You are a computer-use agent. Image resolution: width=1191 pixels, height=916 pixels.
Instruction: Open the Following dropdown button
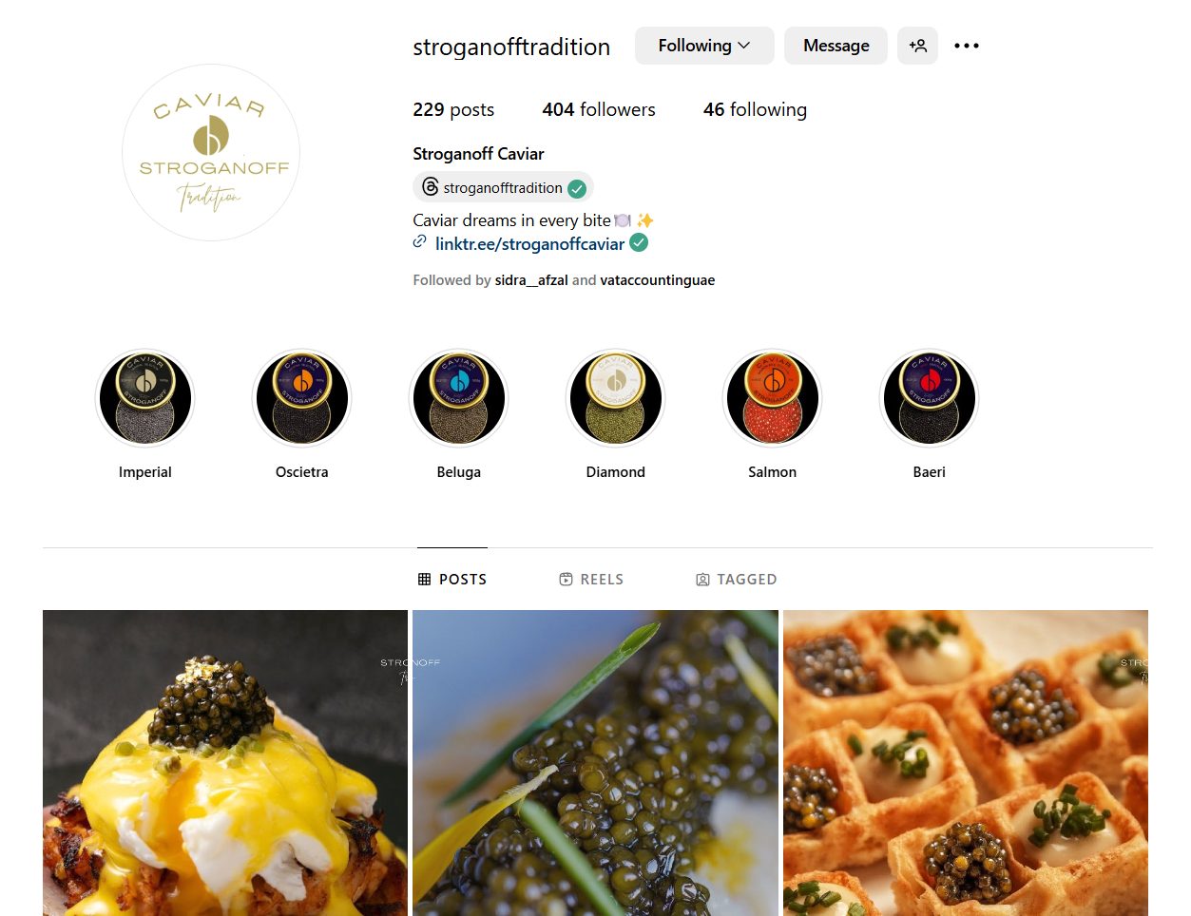click(704, 46)
